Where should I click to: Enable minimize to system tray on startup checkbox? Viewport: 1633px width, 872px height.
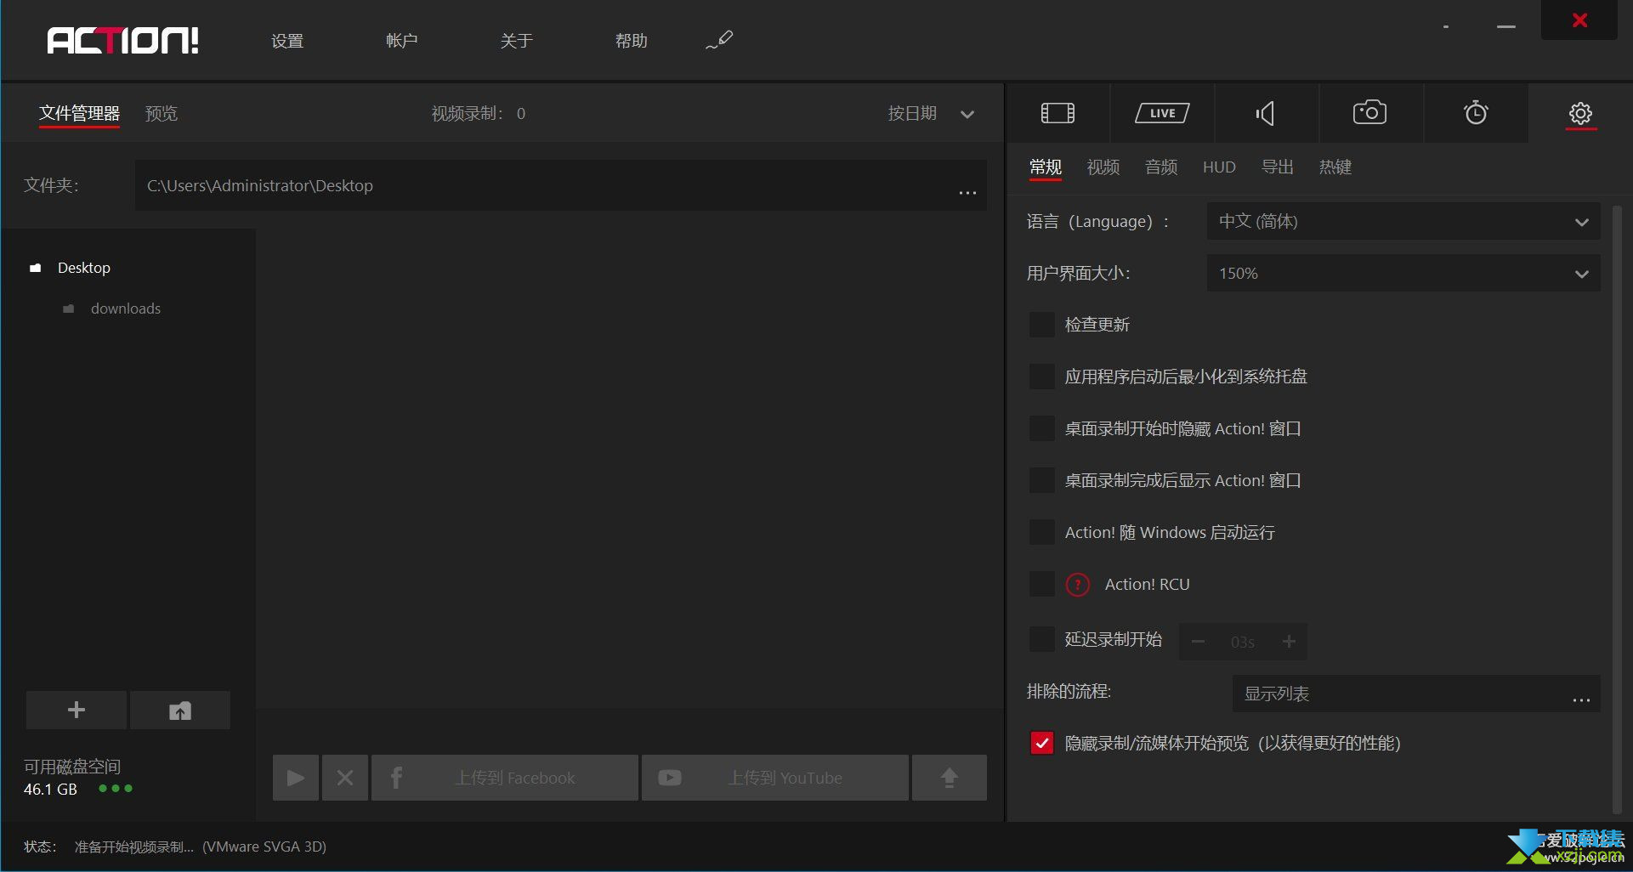1042,376
